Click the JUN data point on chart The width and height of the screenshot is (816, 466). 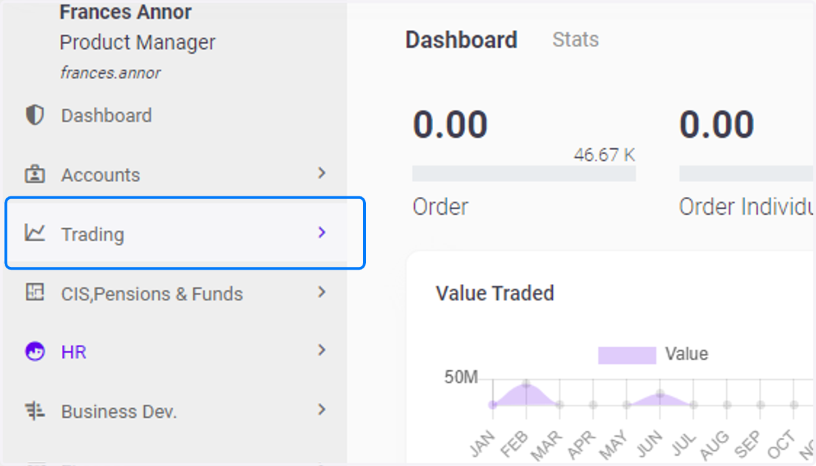tap(660, 394)
